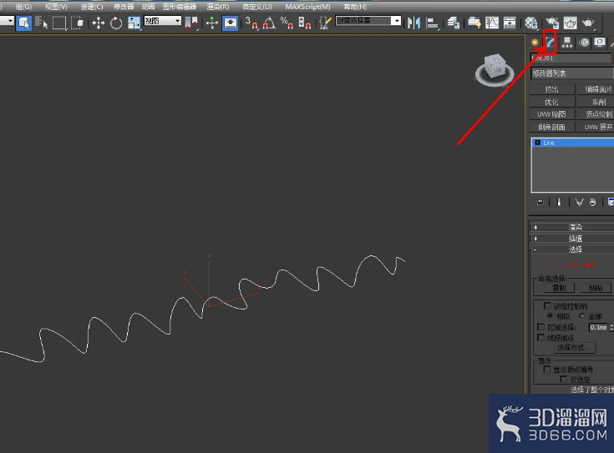Click the object name field Line001

(571, 58)
